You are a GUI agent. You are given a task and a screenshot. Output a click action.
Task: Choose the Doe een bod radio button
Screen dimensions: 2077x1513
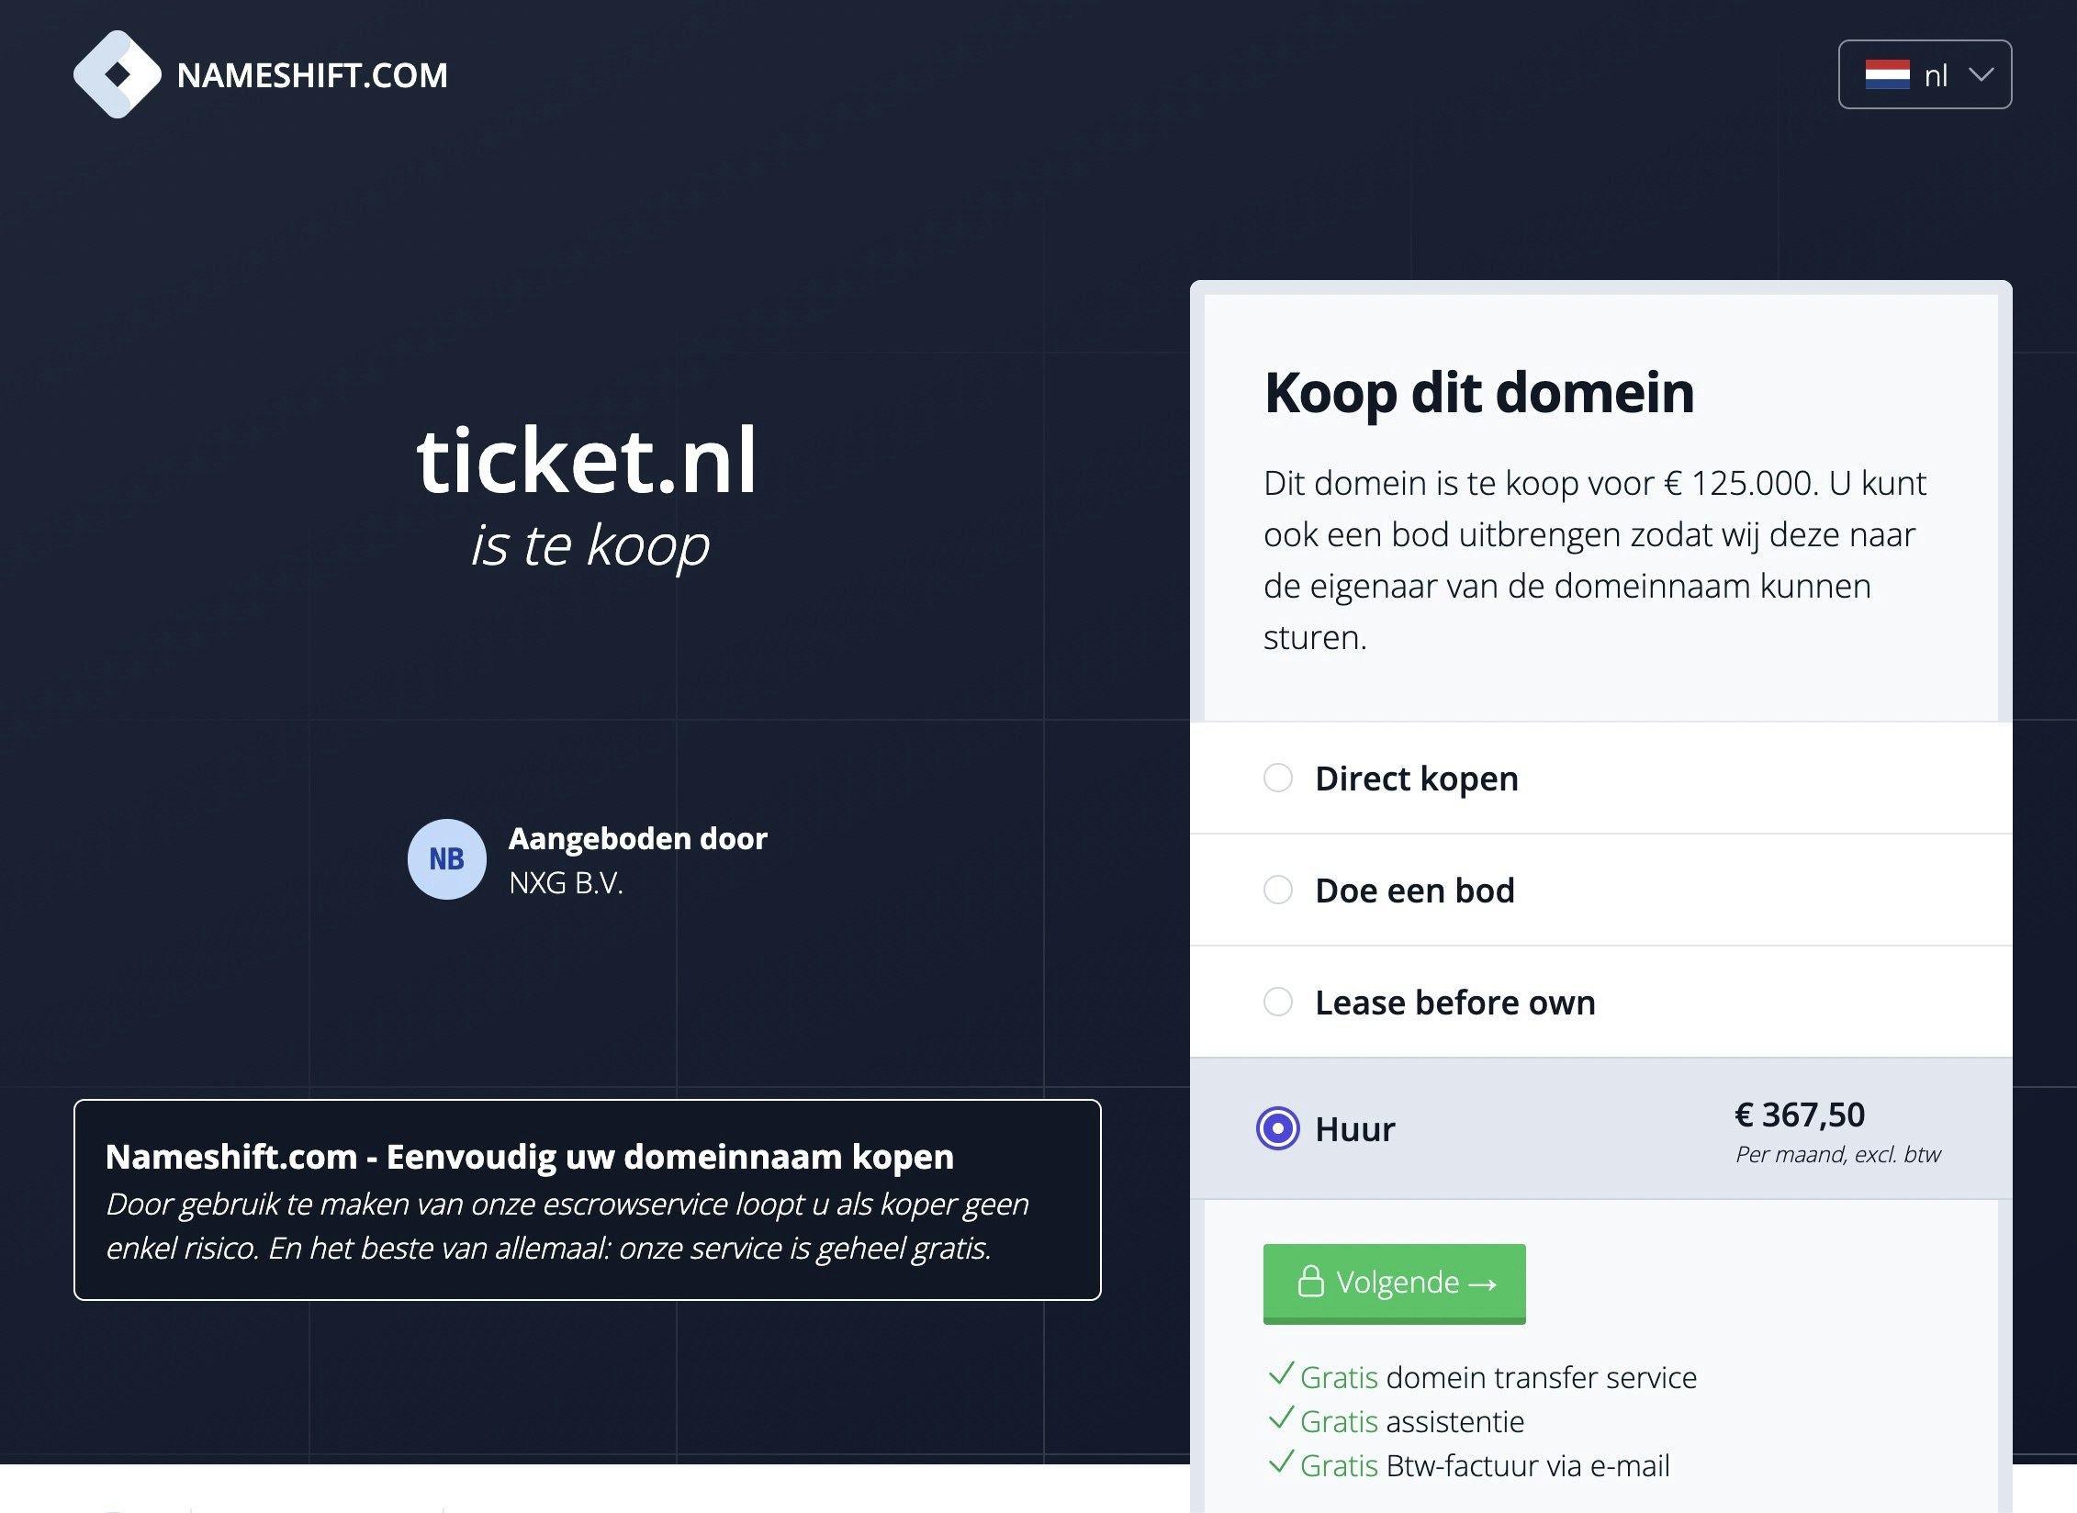pos(1278,891)
